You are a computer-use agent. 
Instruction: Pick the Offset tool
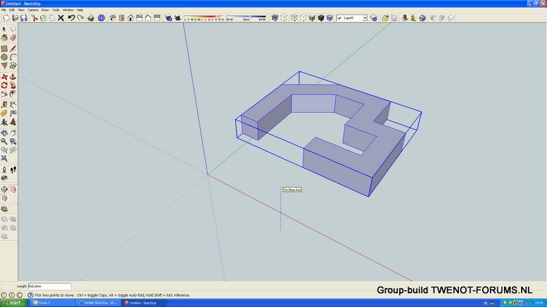click(13, 93)
